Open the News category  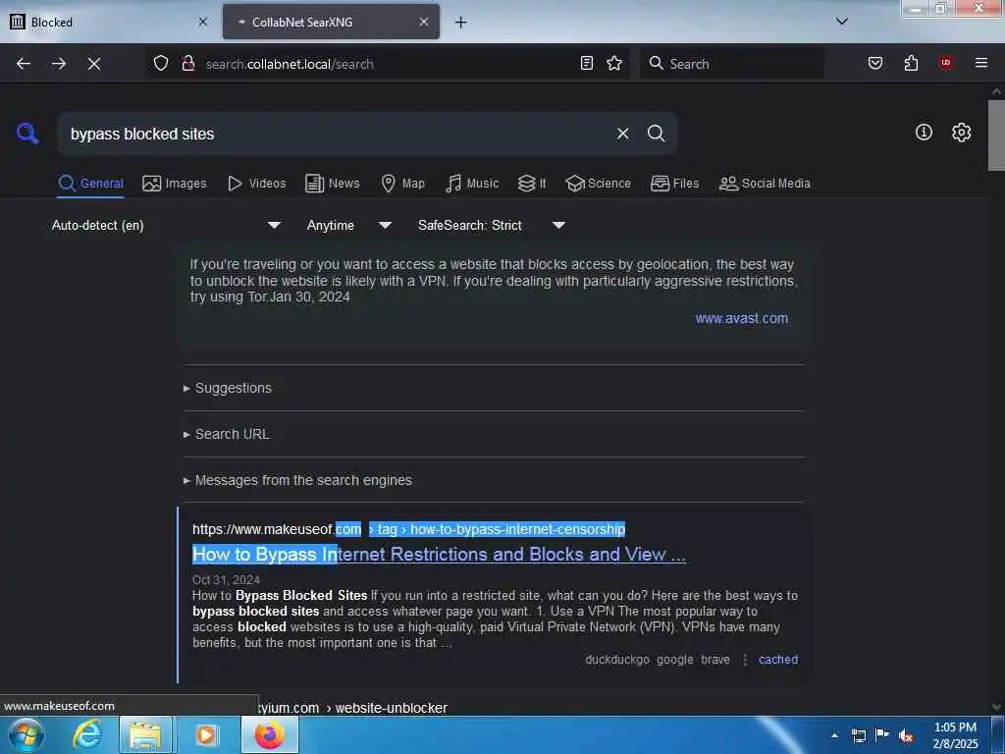[332, 184]
